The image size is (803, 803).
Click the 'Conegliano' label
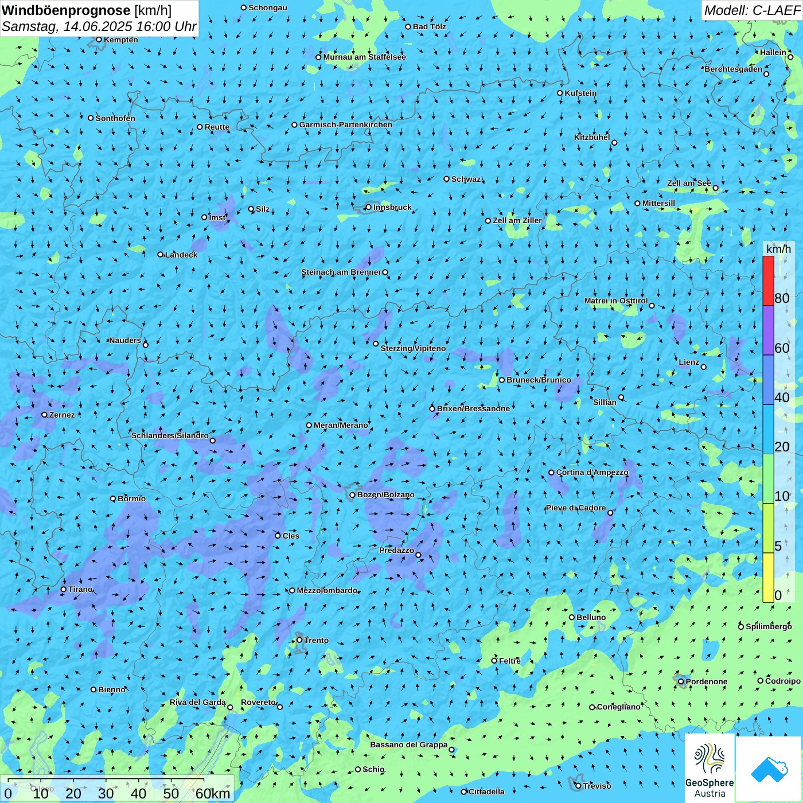pos(618,707)
